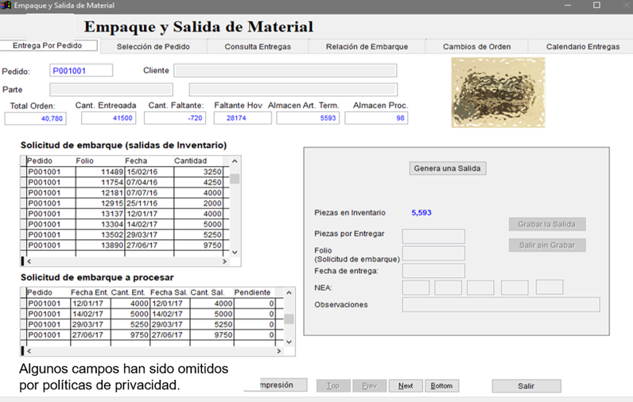633x402 pixels.
Task: Click the Observaciones text field
Action: [500, 304]
